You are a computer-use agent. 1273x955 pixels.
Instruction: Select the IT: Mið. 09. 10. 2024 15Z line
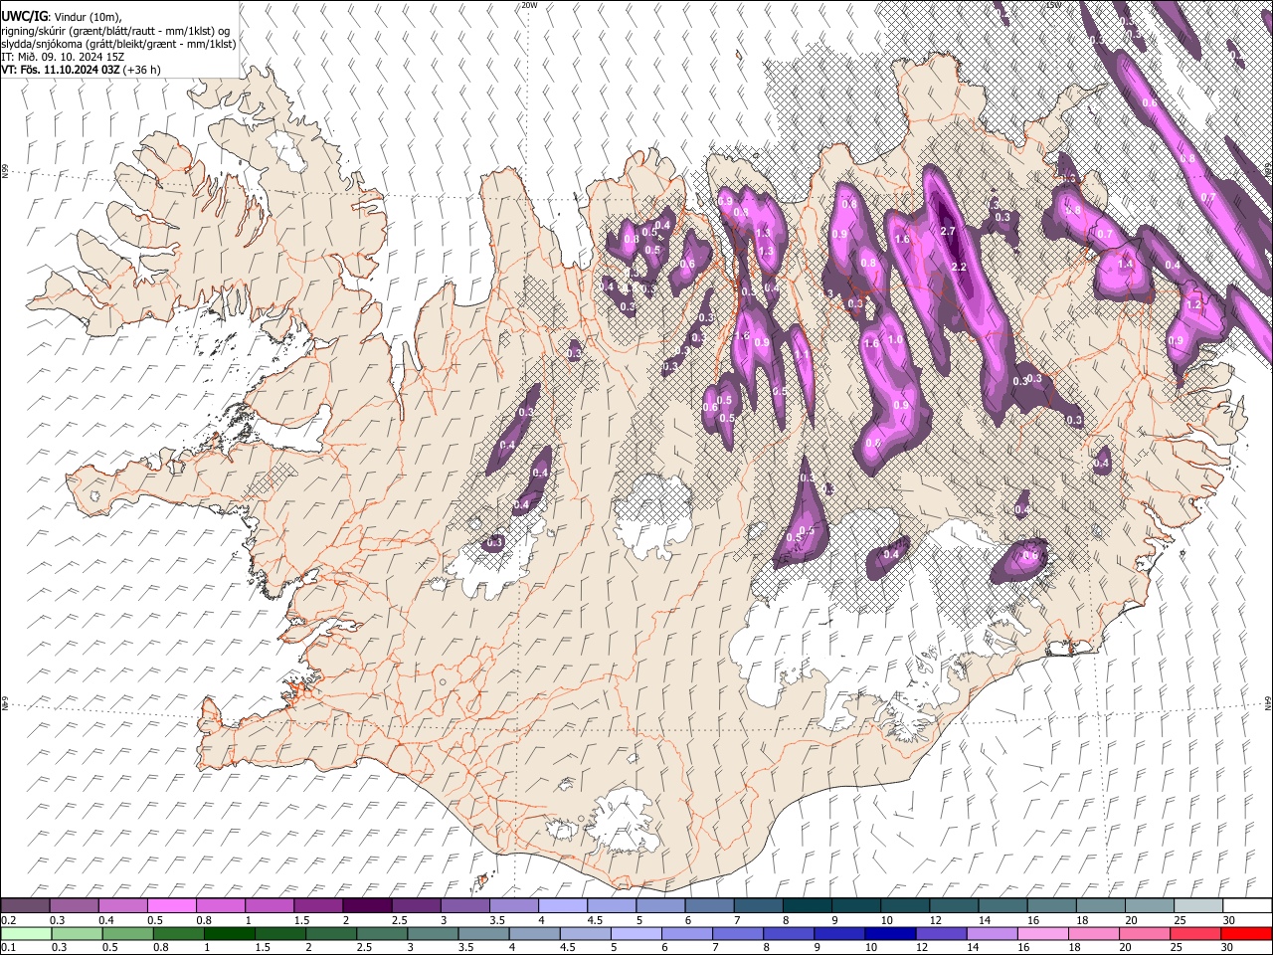pos(64,57)
